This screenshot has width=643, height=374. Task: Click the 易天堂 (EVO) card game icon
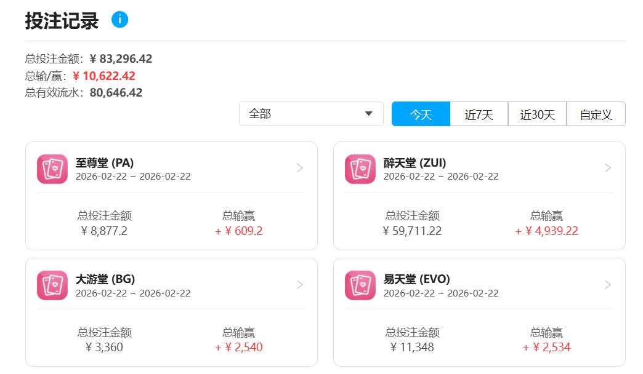(360, 285)
